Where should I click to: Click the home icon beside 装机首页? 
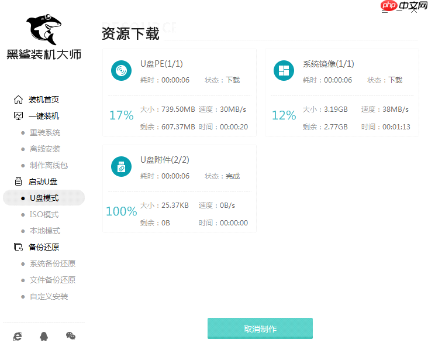click(18, 100)
